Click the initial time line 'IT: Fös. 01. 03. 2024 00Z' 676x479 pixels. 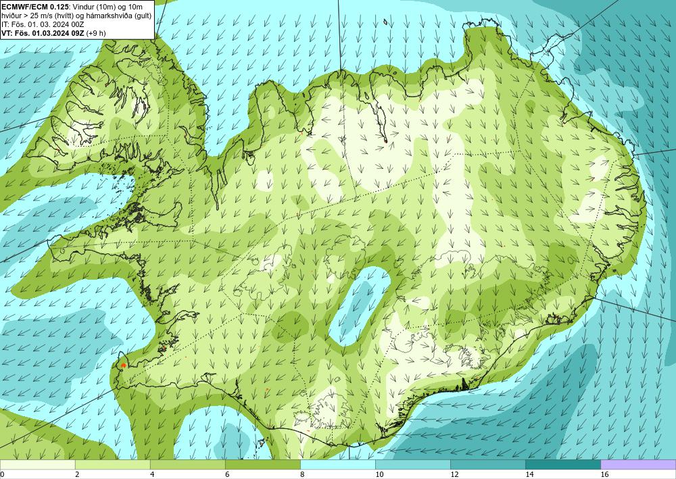[x=43, y=24]
